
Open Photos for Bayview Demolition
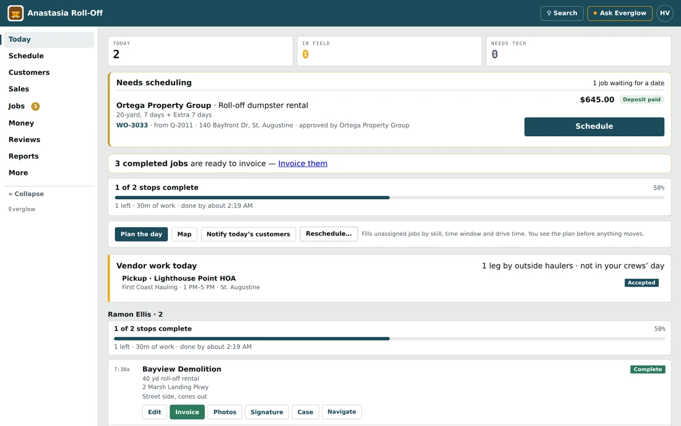click(x=225, y=412)
